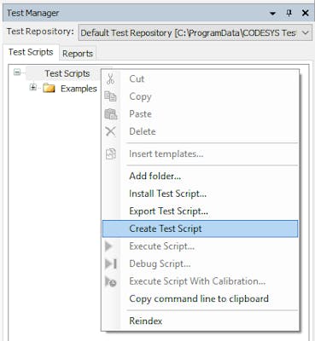Select the Test Scripts root item
Screen dimensions: 315x341
[x=67, y=73]
